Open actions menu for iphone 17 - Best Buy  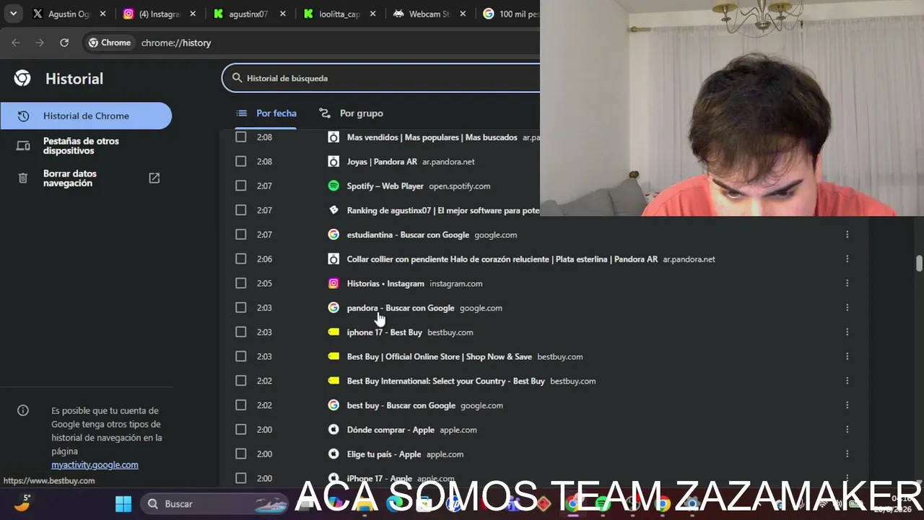847,332
